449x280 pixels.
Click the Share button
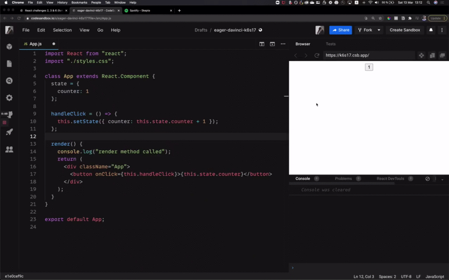341,30
